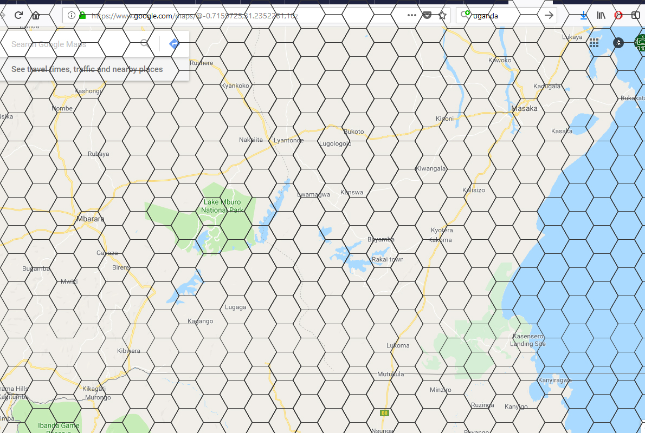Click the Bukoto place label
645x433 pixels.
353,132
